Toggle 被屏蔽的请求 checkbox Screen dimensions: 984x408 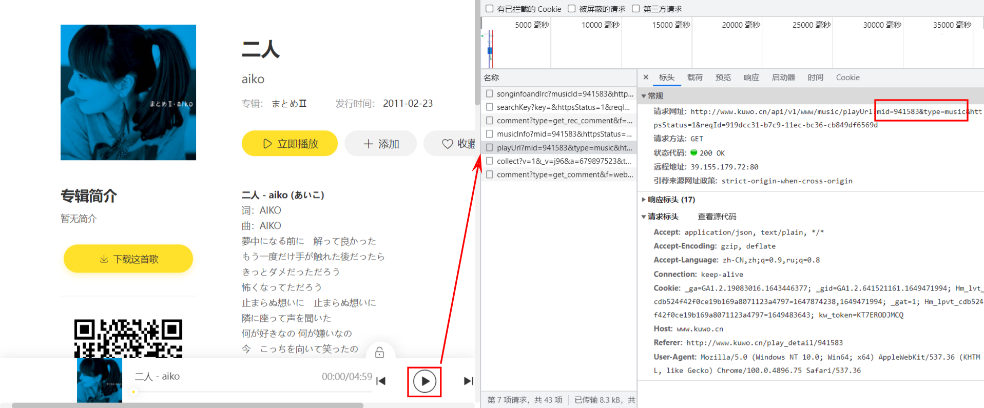pyautogui.click(x=571, y=9)
